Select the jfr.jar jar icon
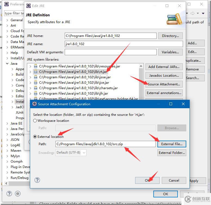Image resolution: width=211 pixels, height=205 pixels. 36,94
